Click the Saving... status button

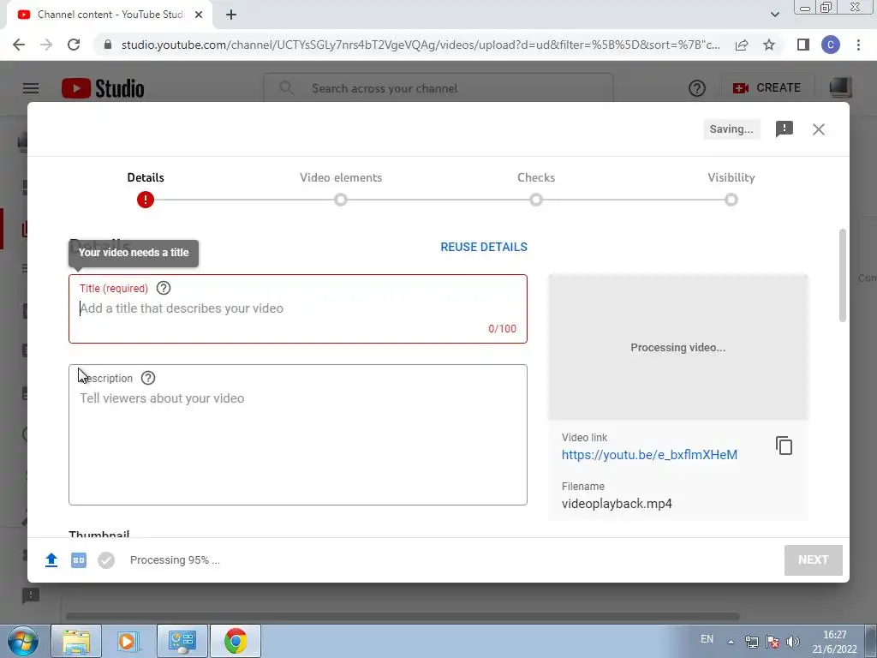click(731, 129)
